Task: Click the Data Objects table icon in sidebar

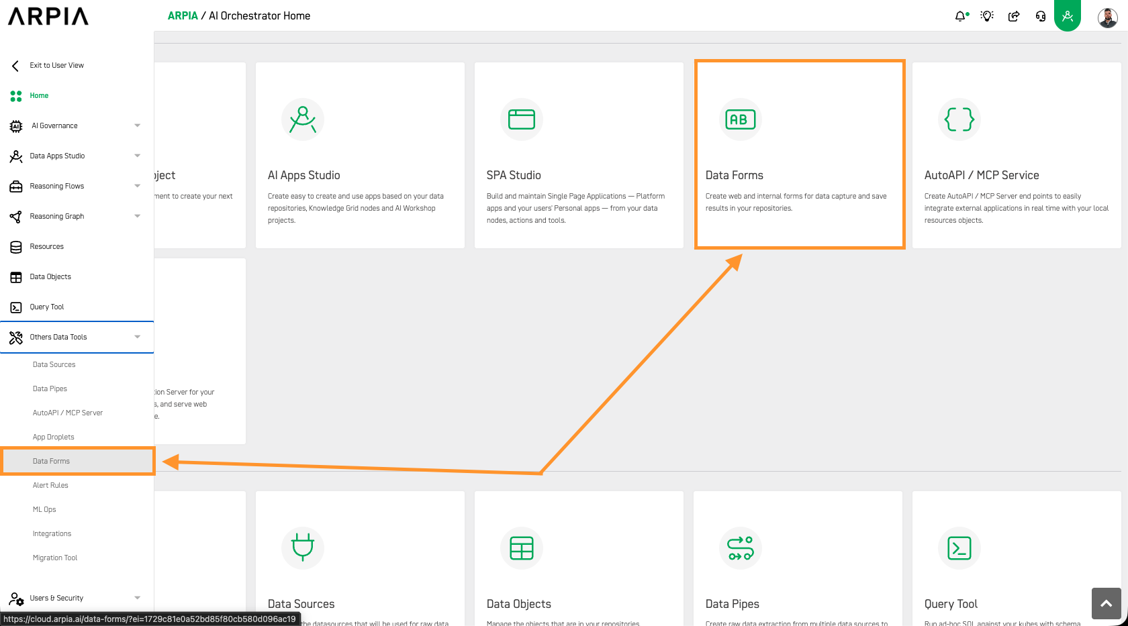Action: (x=16, y=277)
